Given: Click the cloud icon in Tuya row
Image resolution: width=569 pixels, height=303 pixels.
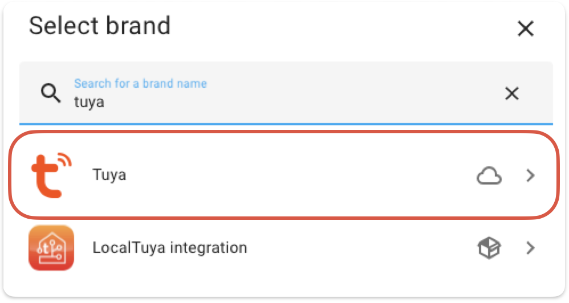Looking at the screenshot, I should tap(489, 176).
